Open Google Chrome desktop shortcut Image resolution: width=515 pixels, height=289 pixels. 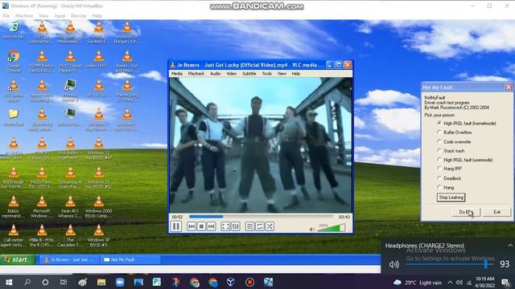14,62
